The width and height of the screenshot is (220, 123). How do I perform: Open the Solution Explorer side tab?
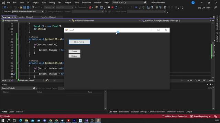[x=217, y=23]
